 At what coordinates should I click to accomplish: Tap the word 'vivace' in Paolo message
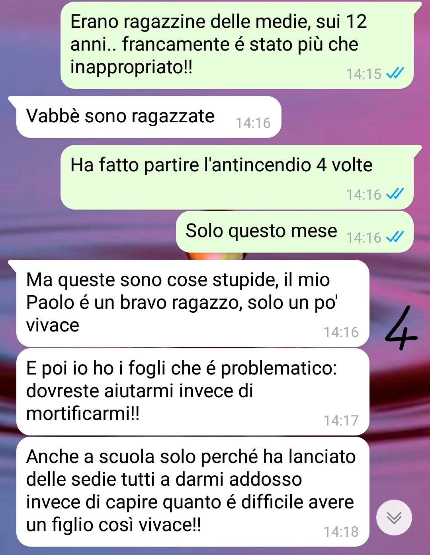tap(53, 326)
